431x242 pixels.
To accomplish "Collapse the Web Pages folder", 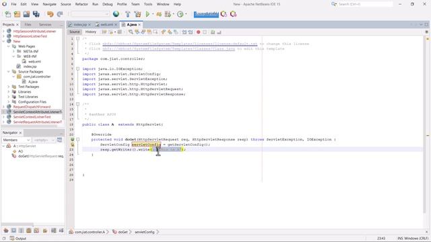I will pos(9,46).
